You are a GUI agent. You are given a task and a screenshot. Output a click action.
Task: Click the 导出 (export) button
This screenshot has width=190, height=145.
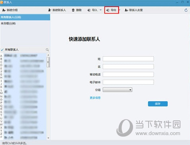[111, 10]
